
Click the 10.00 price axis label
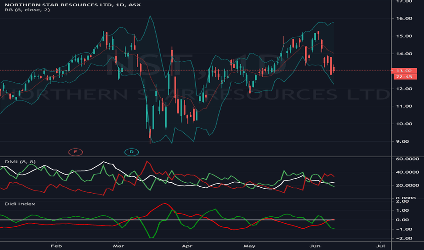[x=404, y=124]
